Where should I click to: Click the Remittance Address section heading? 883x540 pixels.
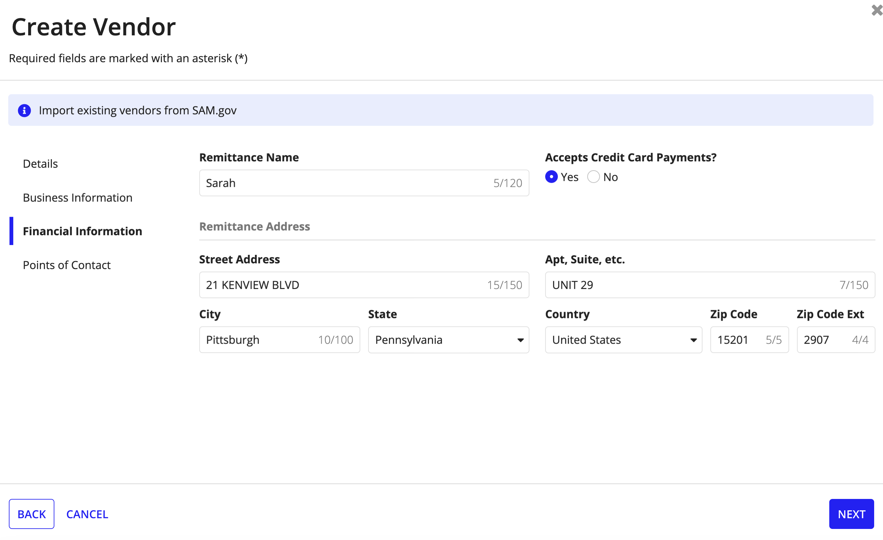click(254, 226)
